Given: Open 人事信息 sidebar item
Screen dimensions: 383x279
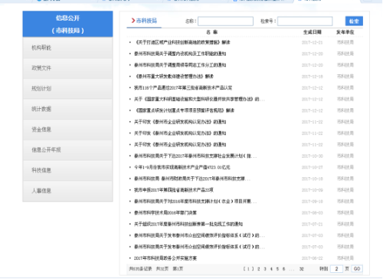Looking at the screenshot, I should (67, 191).
